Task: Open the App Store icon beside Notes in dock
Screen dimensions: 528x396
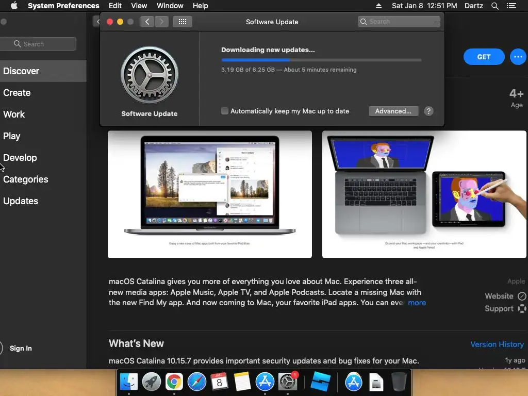Action: (265, 382)
